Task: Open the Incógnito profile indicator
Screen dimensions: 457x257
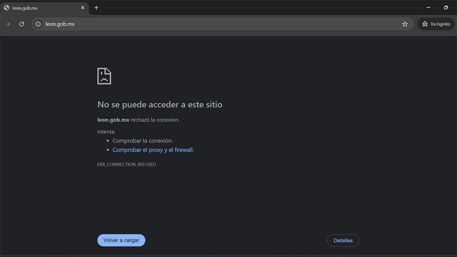Action: [x=436, y=24]
